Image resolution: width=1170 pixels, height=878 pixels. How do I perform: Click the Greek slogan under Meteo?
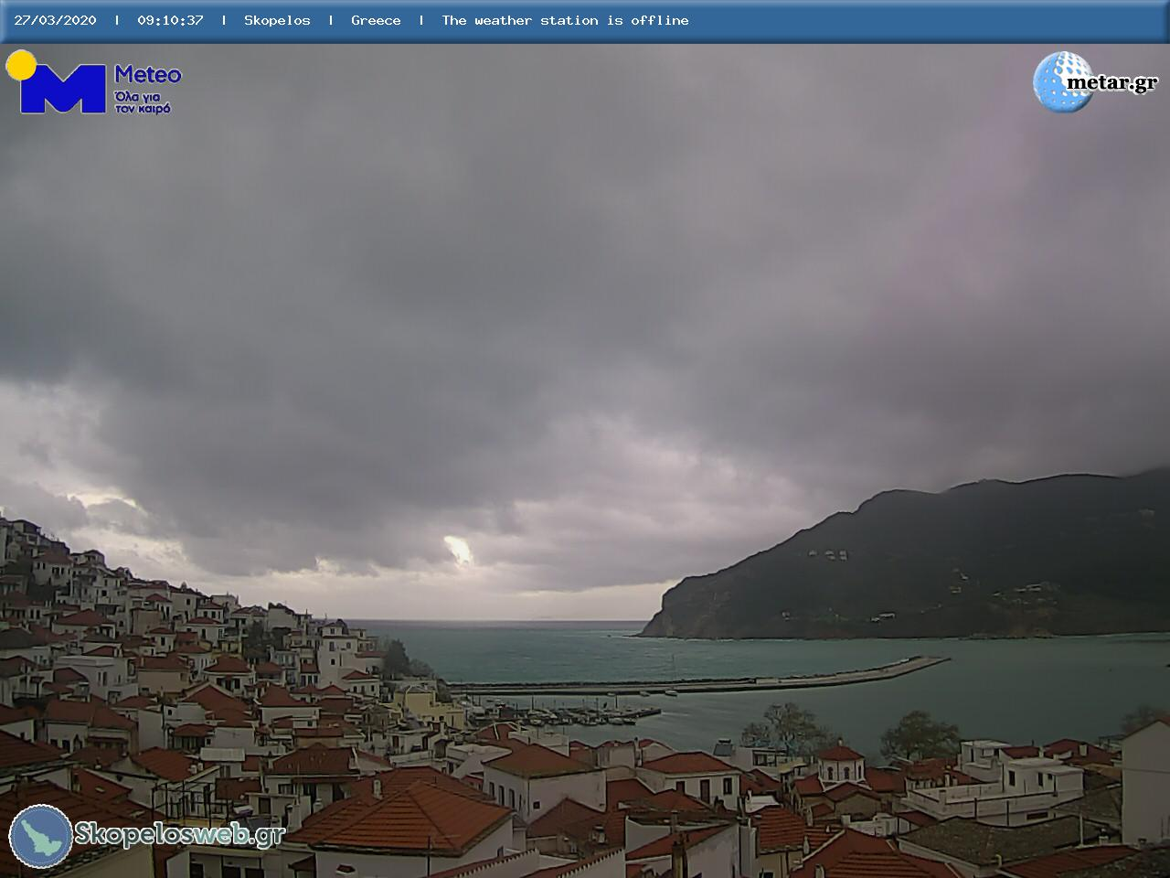143,102
